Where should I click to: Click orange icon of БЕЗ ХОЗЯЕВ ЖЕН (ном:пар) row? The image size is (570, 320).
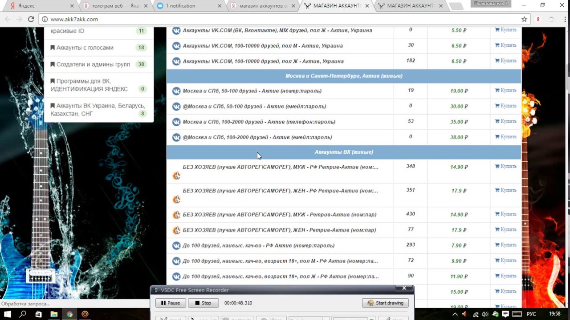click(176, 231)
